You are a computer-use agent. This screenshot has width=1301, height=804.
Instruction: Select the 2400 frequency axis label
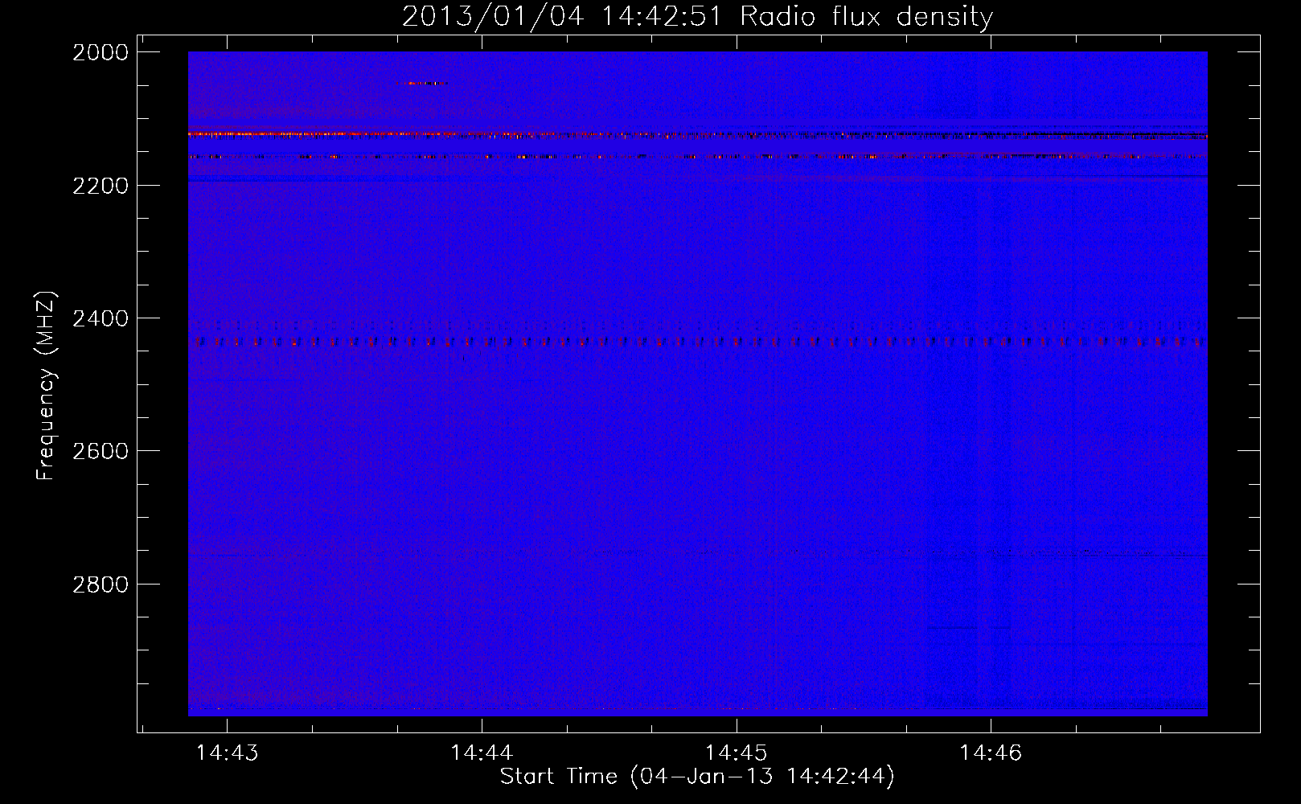[101, 318]
